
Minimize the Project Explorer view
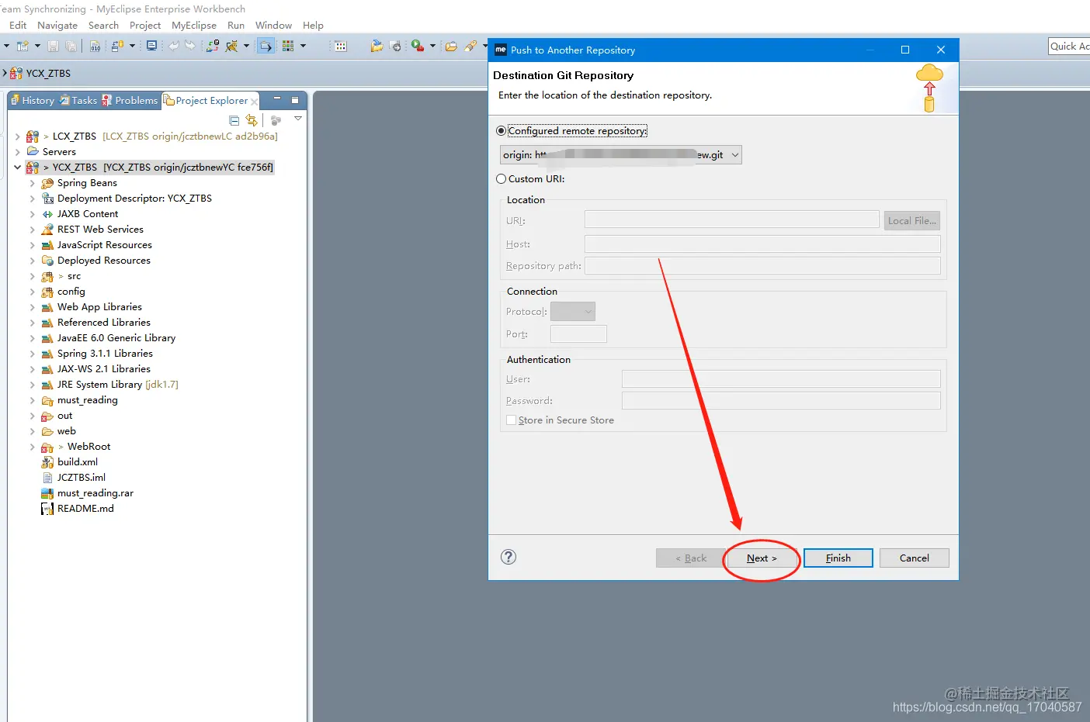[276, 99]
